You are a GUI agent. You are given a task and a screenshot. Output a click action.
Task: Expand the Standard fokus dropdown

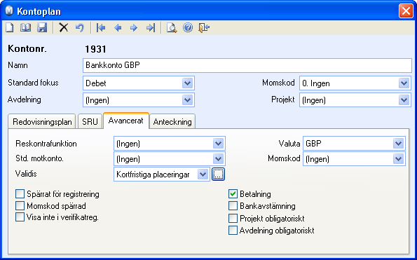[x=188, y=83]
